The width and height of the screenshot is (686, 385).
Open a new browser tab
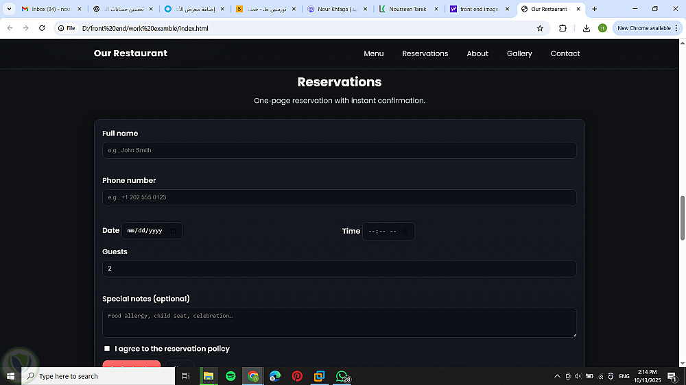(x=594, y=9)
